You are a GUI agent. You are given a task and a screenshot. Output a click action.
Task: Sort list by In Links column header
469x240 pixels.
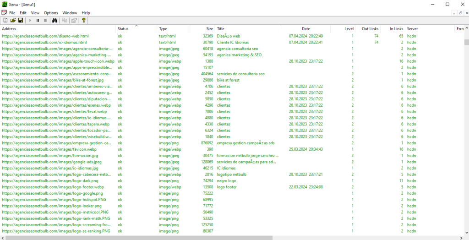[396, 29]
